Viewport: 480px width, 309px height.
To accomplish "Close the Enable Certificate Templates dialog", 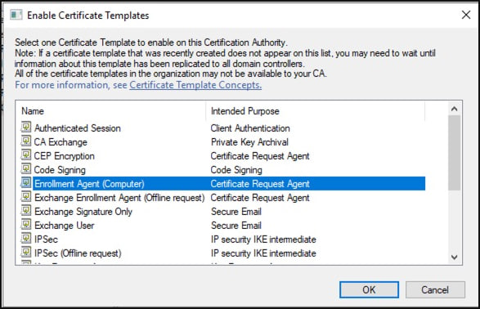I will click(x=465, y=15).
